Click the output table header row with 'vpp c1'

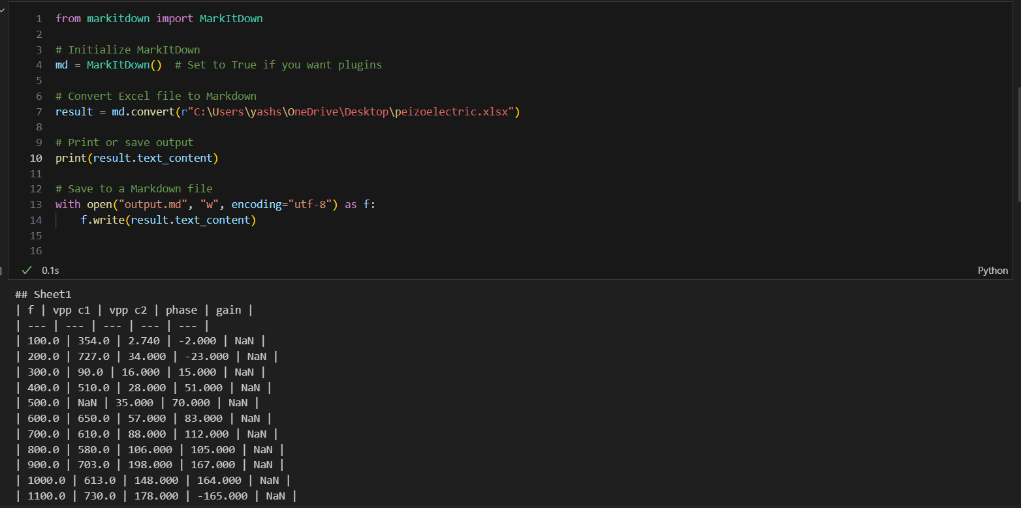tap(134, 310)
